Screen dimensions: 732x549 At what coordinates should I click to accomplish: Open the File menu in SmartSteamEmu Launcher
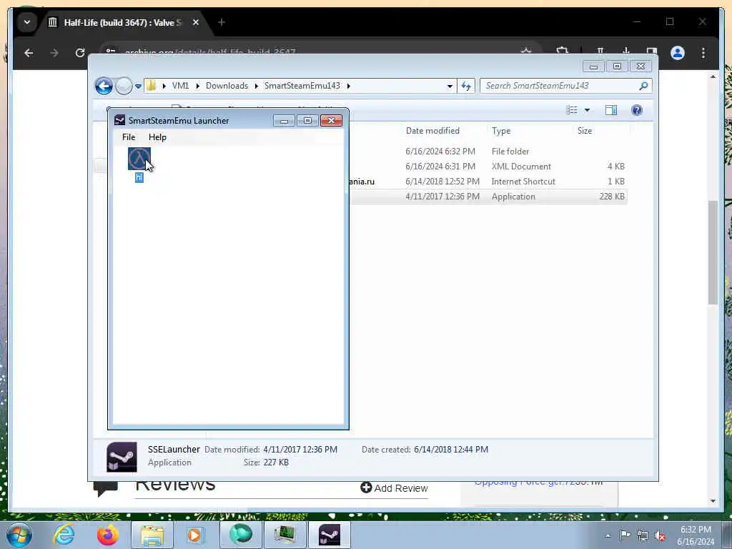tap(129, 137)
